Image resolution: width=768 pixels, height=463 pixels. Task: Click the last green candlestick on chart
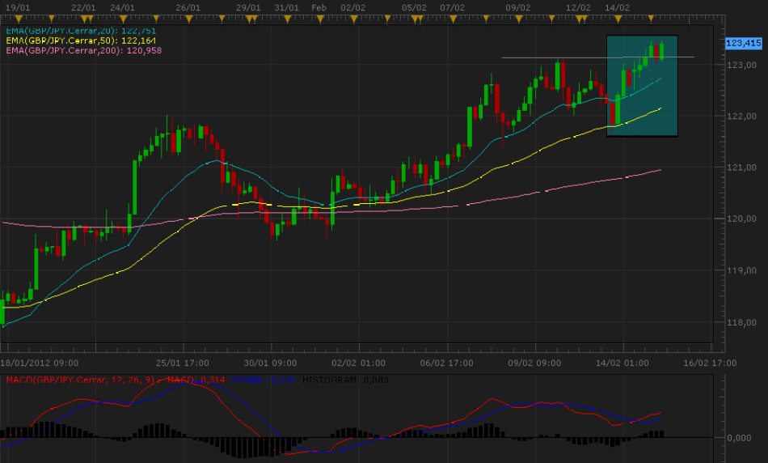[x=662, y=51]
